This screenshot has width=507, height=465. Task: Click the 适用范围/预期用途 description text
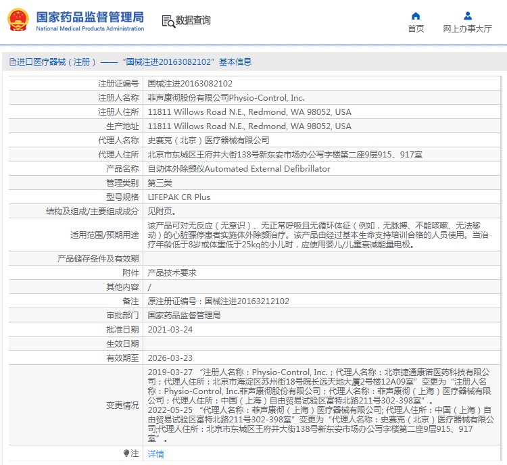(318, 235)
